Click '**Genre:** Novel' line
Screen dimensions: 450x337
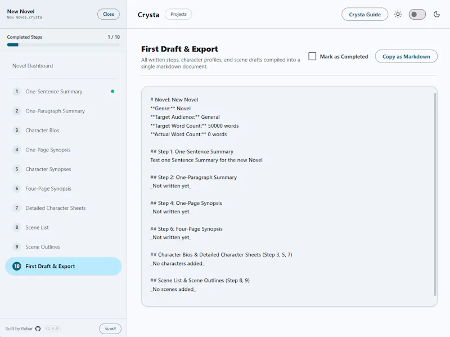170,109
